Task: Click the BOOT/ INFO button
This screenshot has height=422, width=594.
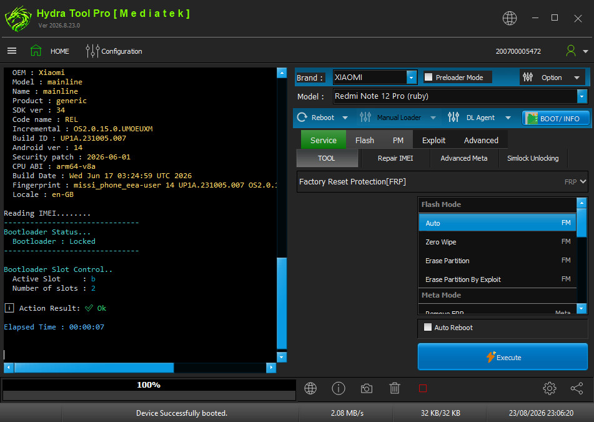Action: click(x=556, y=118)
